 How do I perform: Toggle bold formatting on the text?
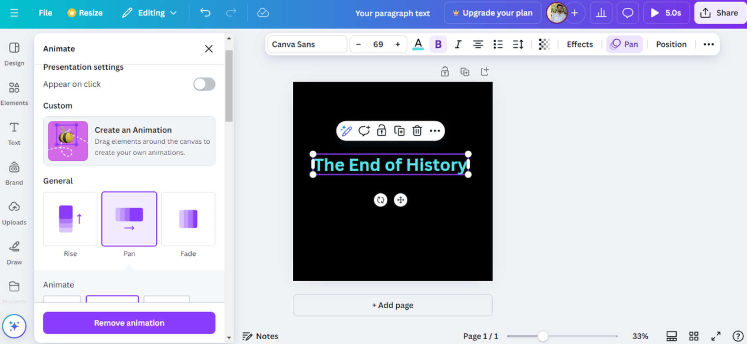437,44
